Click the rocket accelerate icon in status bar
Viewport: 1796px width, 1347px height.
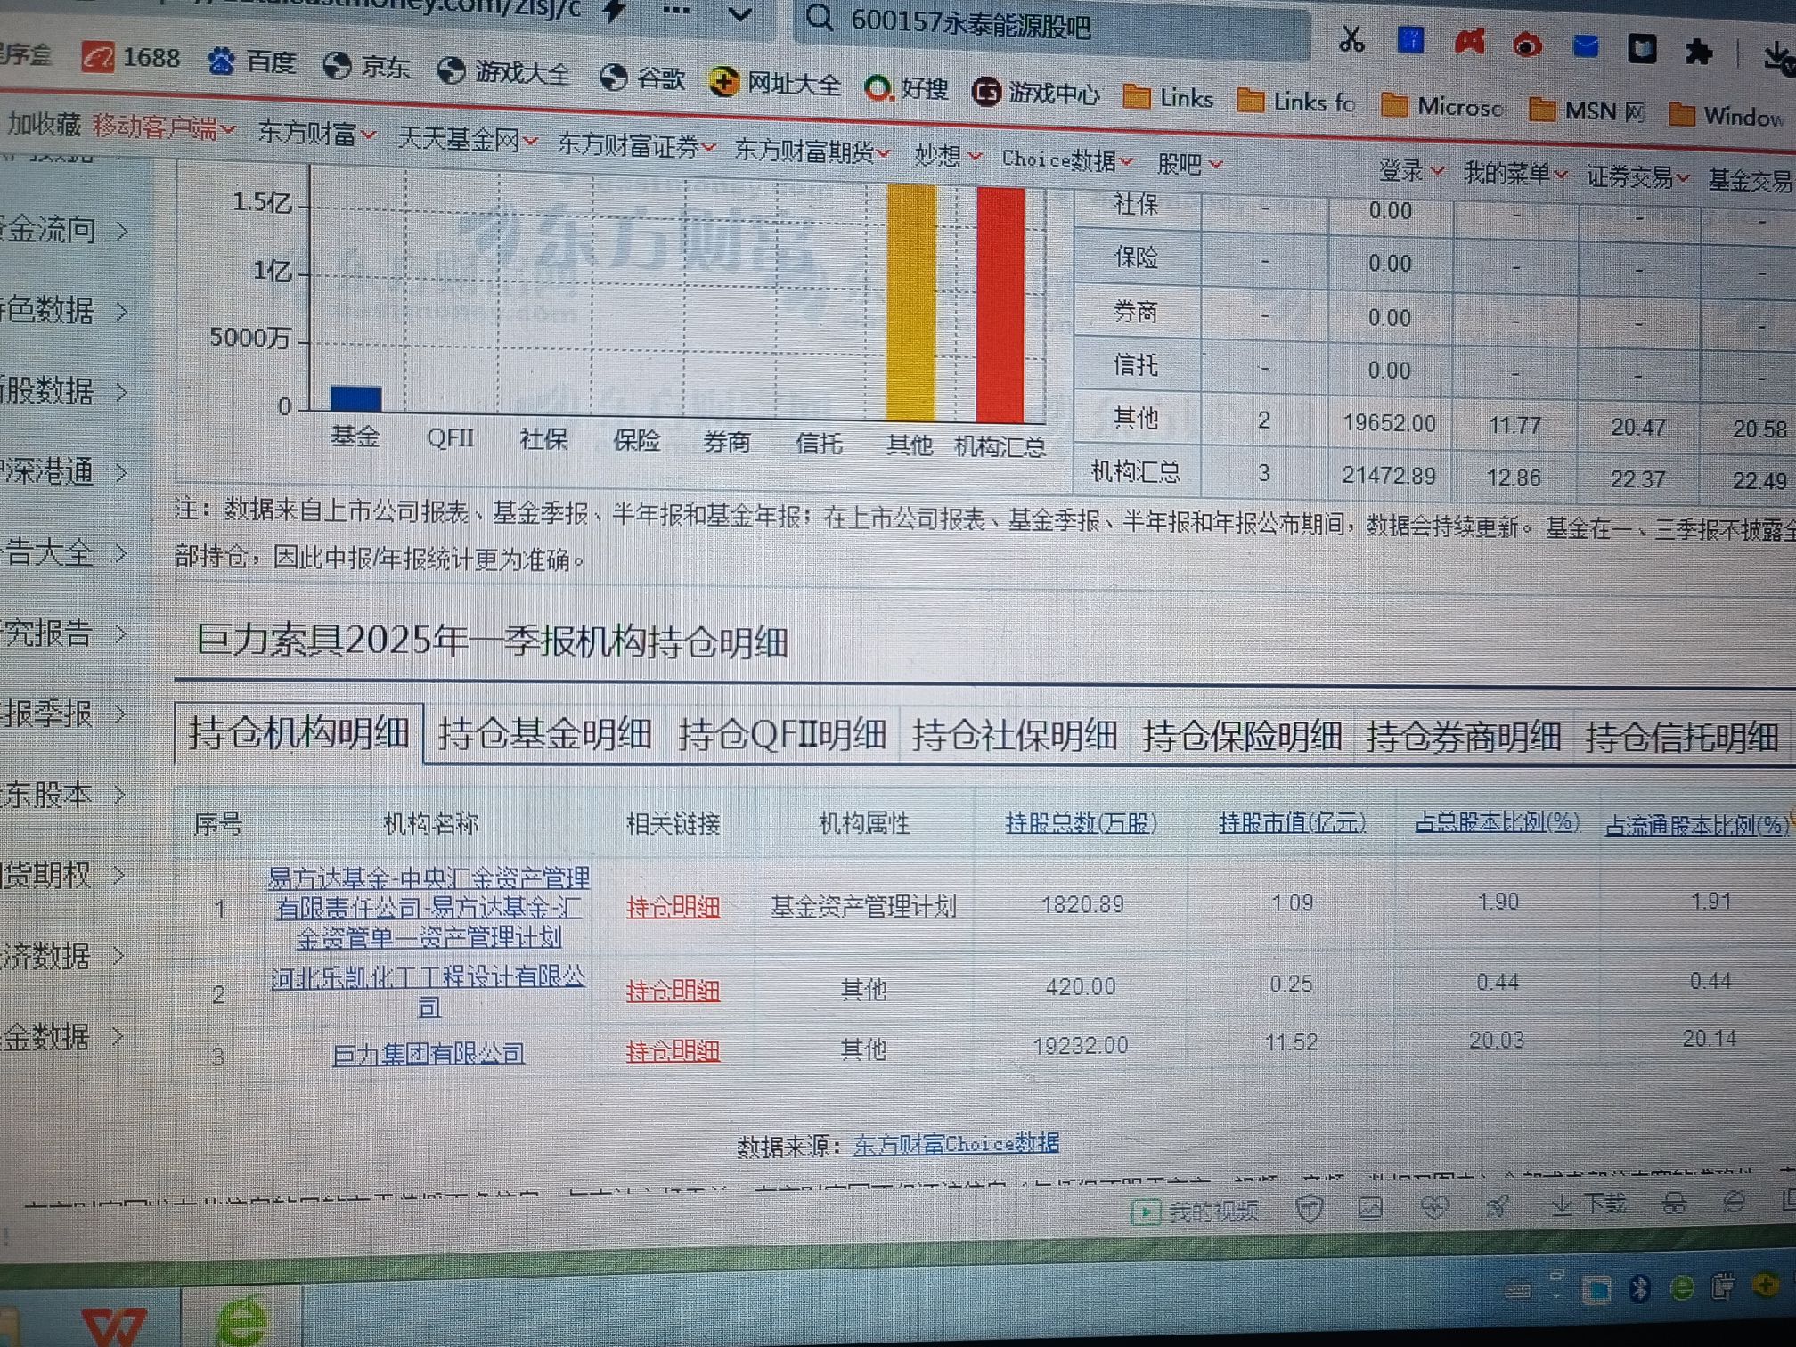(x=1498, y=1205)
